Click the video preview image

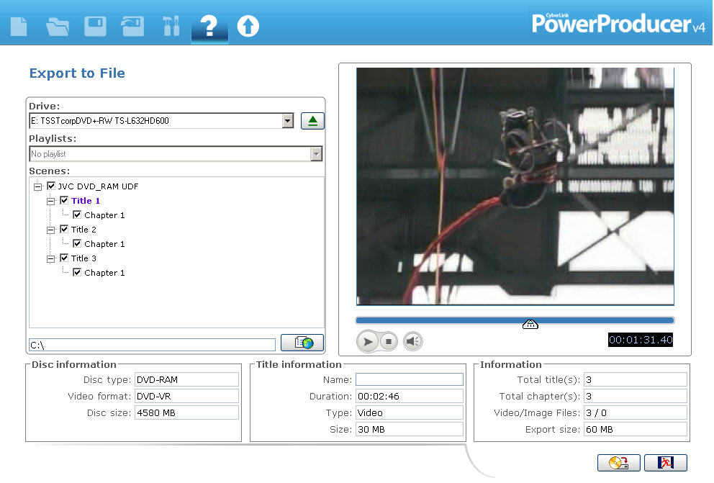[515, 186]
